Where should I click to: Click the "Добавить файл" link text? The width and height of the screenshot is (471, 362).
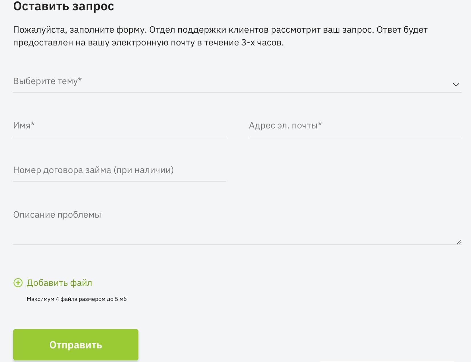click(59, 283)
